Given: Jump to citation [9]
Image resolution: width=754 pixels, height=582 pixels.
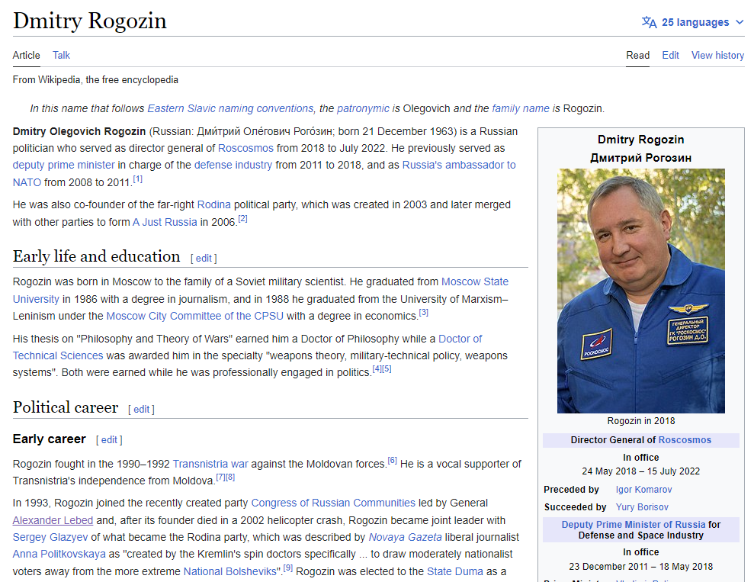Looking at the screenshot, I should tap(287, 568).
